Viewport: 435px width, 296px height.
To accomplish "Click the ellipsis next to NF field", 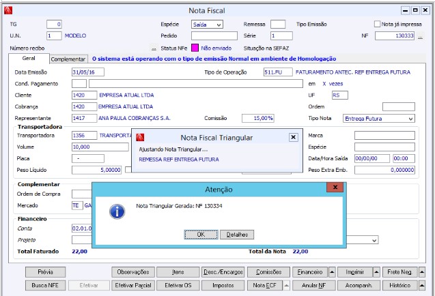I will pyautogui.click(x=420, y=36).
